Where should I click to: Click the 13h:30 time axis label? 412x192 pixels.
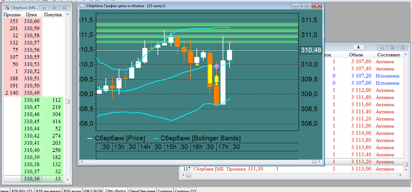tap(125, 147)
